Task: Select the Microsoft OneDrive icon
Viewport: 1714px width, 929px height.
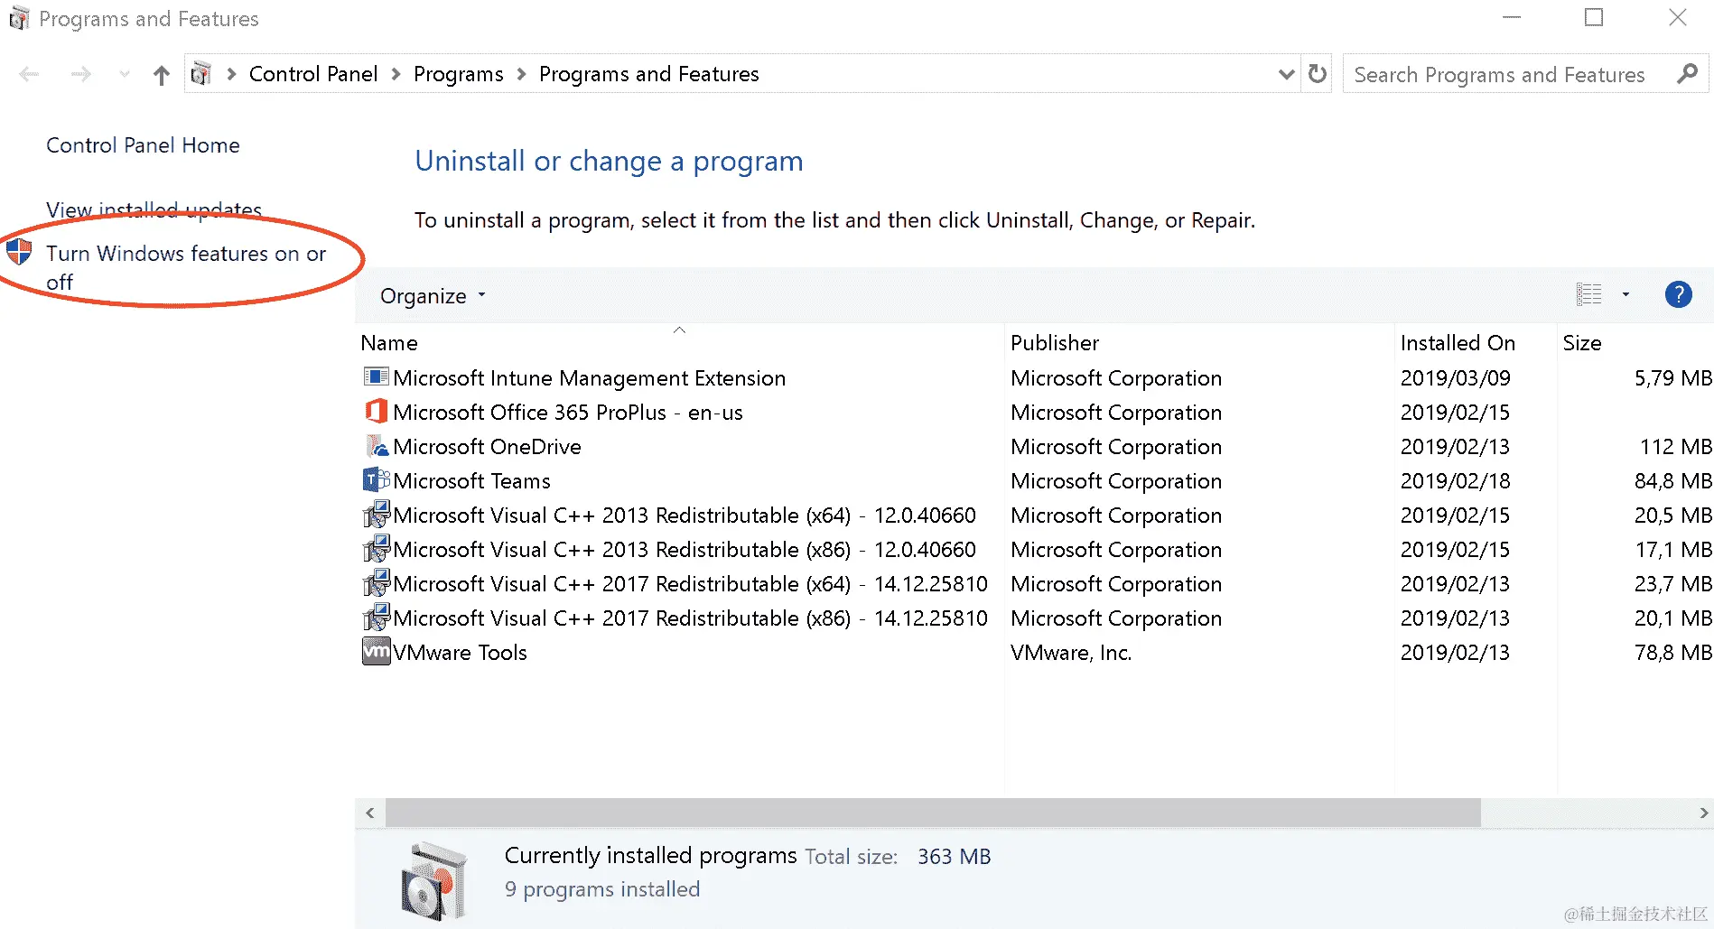Action: 376,446
